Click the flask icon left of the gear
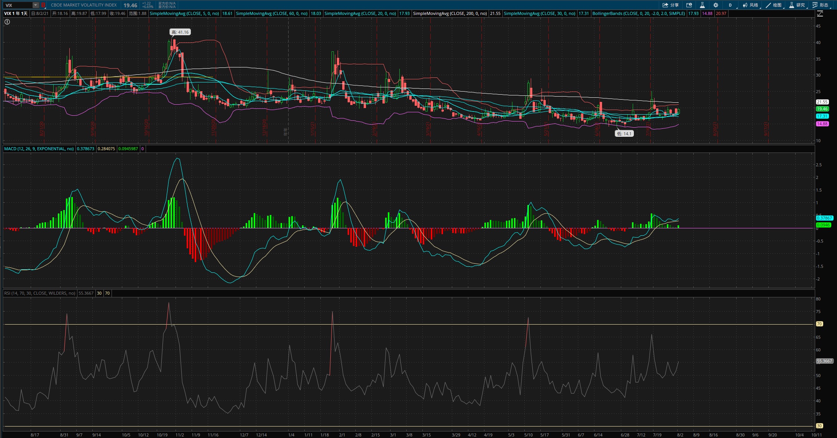The height and width of the screenshot is (438, 837). tap(702, 5)
